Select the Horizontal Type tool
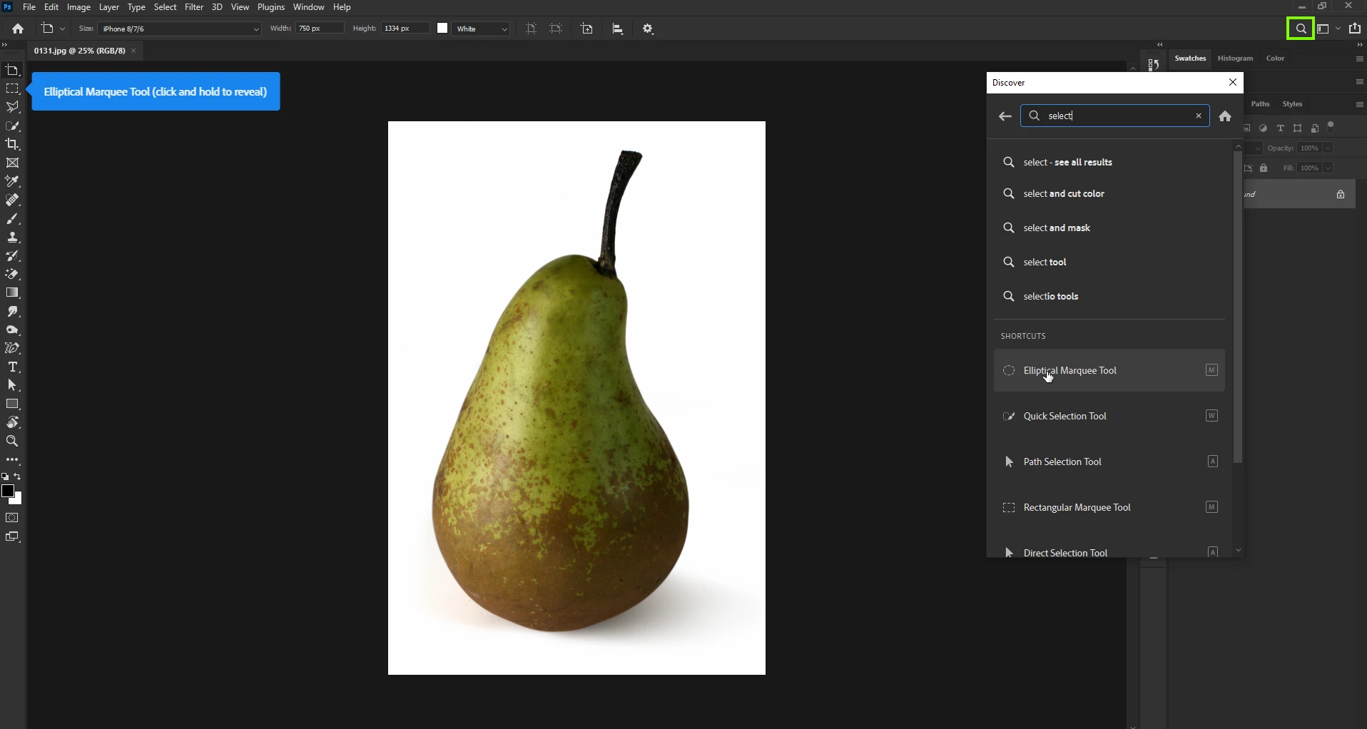 (x=13, y=367)
